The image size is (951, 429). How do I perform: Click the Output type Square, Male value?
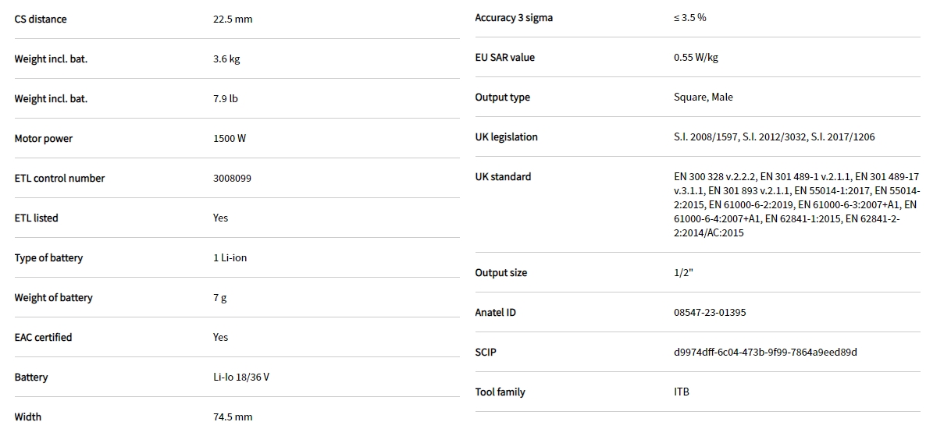pyautogui.click(x=703, y=97)
